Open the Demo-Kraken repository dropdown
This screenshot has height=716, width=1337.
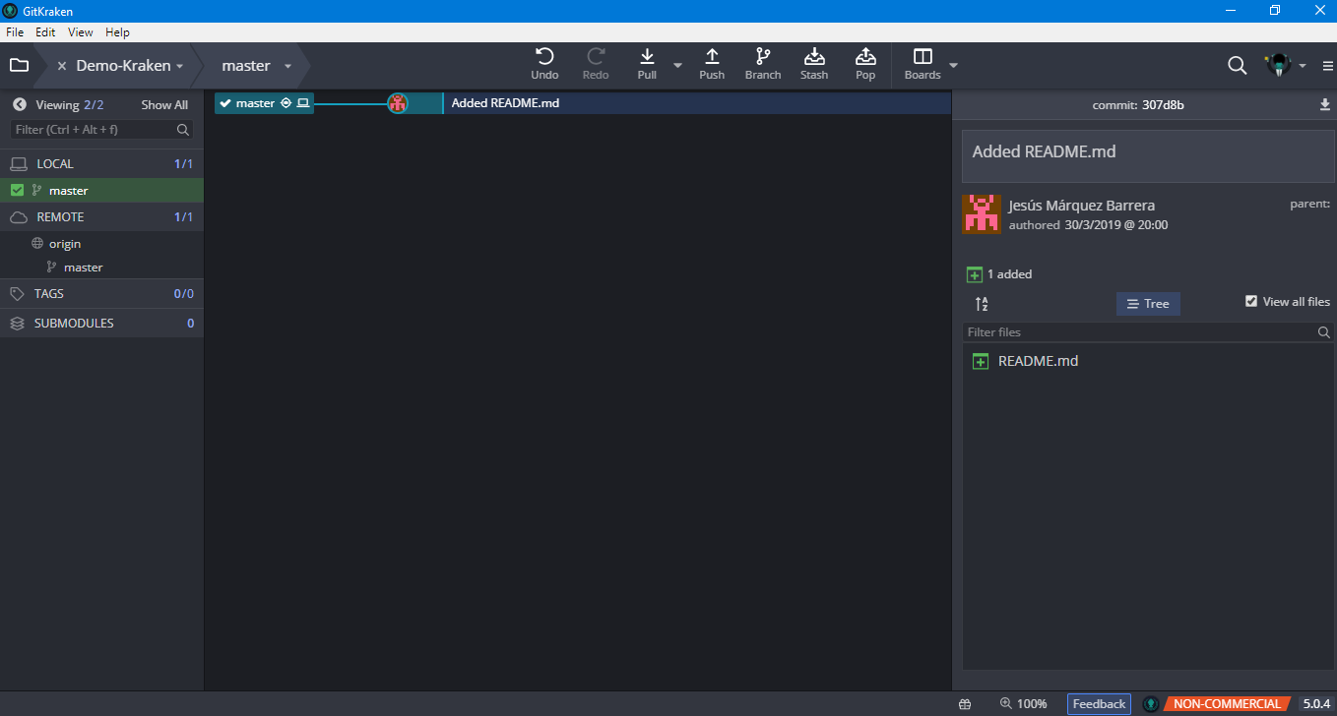(x=179, y=66)
